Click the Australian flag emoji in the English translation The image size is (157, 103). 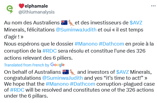coord(66,72)
